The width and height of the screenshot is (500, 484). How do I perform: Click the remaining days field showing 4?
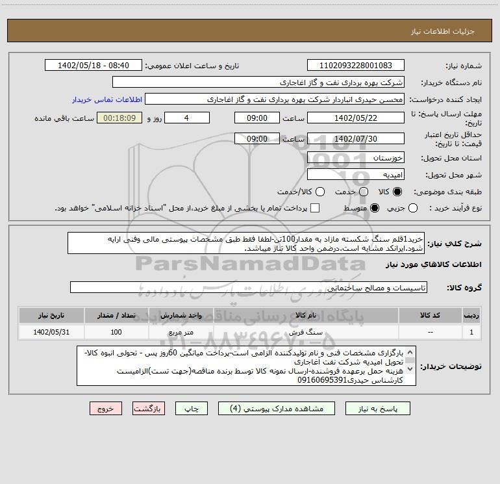[187, 118]
